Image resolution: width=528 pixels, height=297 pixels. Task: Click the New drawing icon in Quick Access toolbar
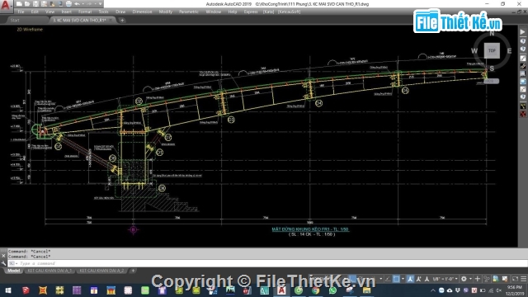click(19, 3)
